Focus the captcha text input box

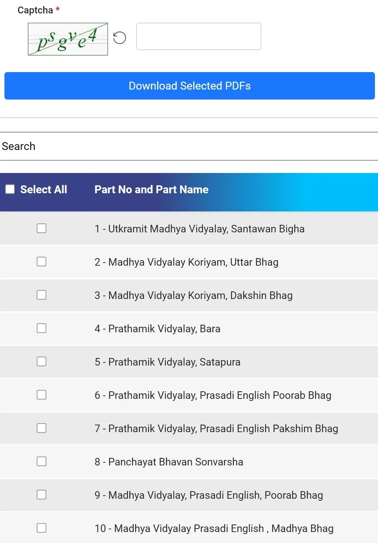[x=199, y=36]
